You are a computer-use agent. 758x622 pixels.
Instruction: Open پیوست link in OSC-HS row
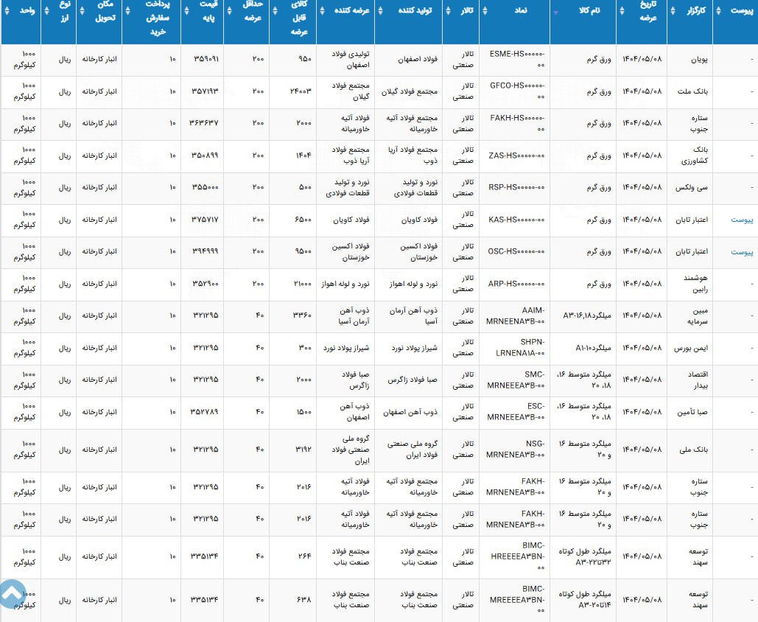coord(741,252)
